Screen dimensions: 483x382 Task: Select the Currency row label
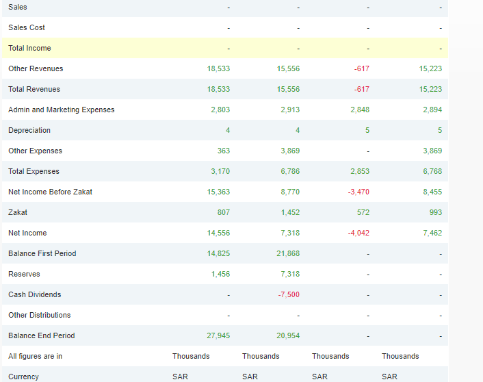tap(23, 377)
